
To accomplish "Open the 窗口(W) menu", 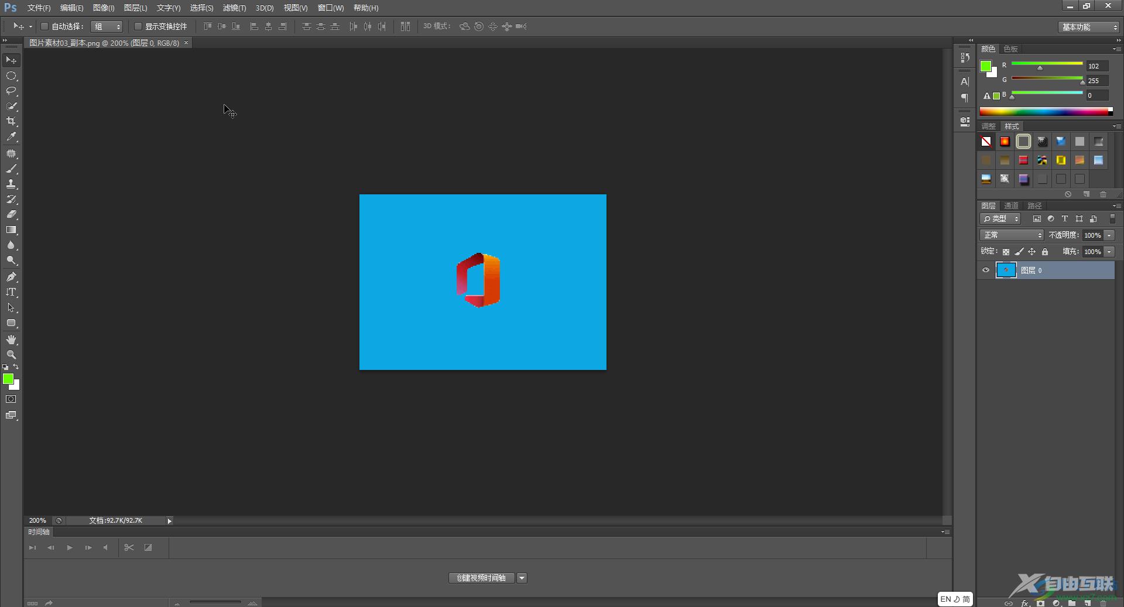I will [x=331, y=8].
